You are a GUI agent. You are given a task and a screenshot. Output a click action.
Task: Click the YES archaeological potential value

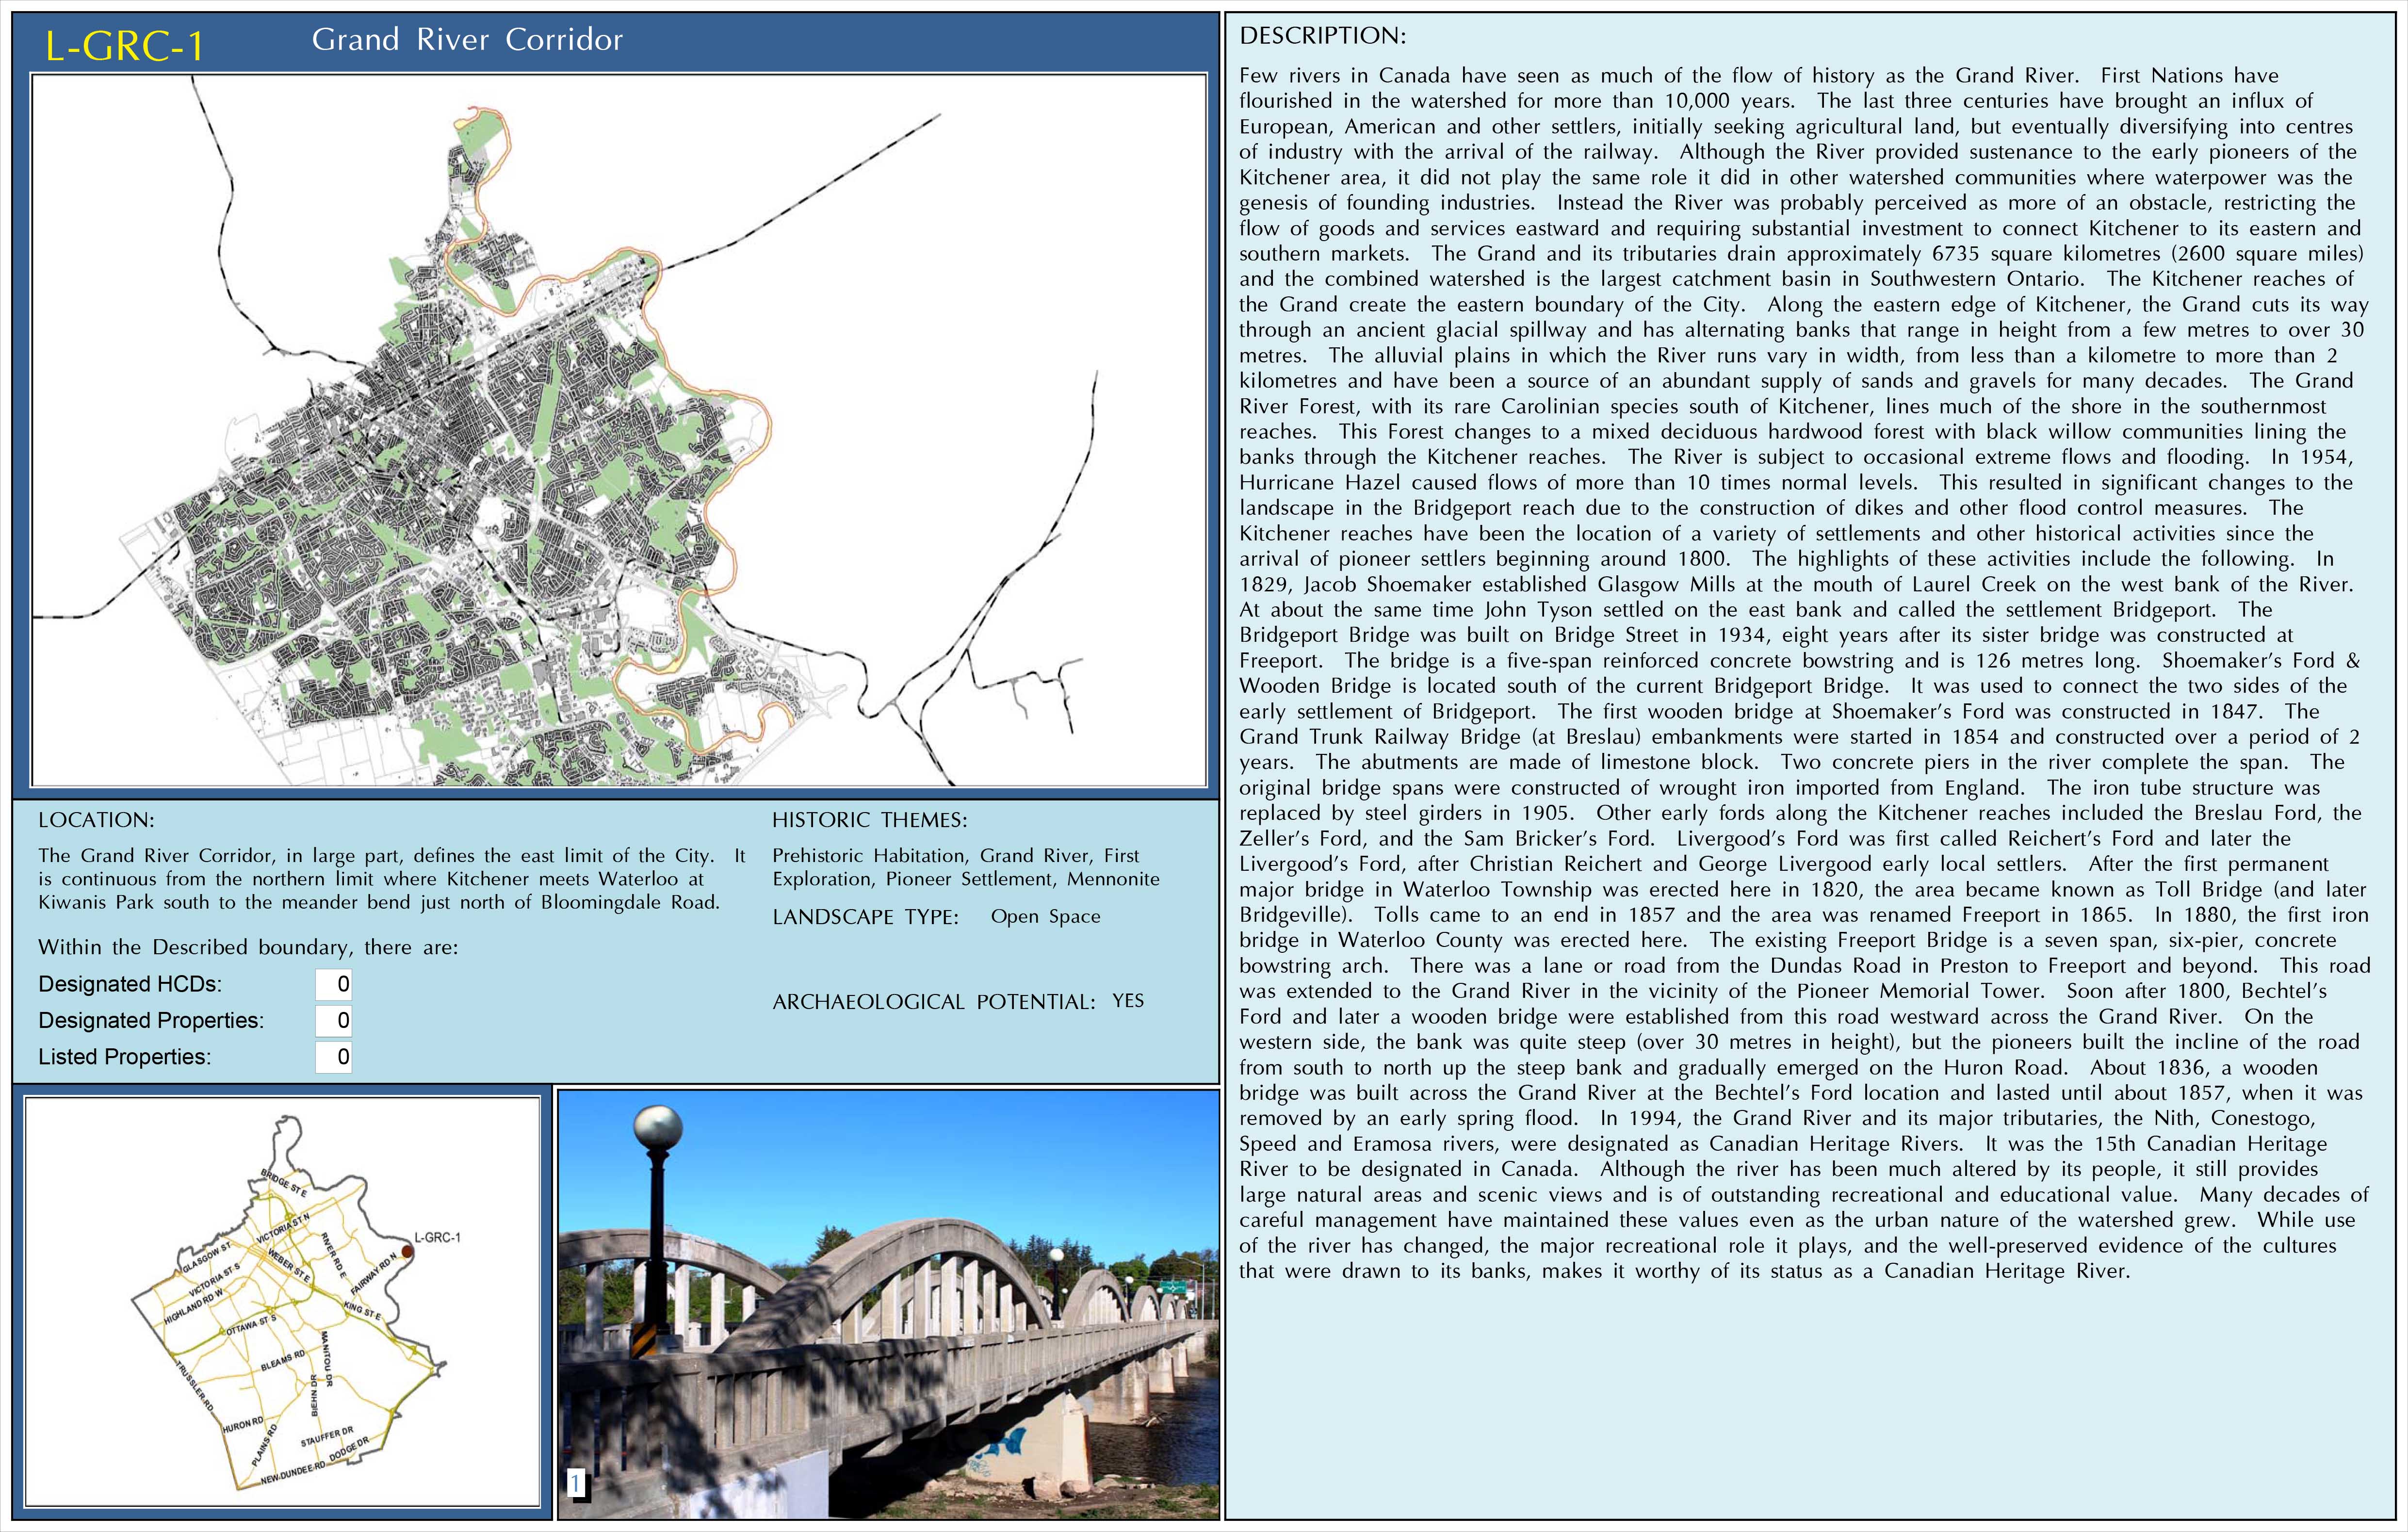[x=1127, y=1001]
